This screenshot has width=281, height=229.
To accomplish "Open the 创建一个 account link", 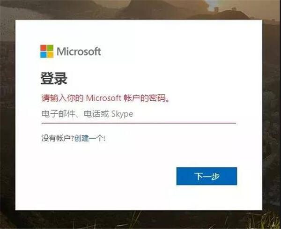I will tap(89, 138).
